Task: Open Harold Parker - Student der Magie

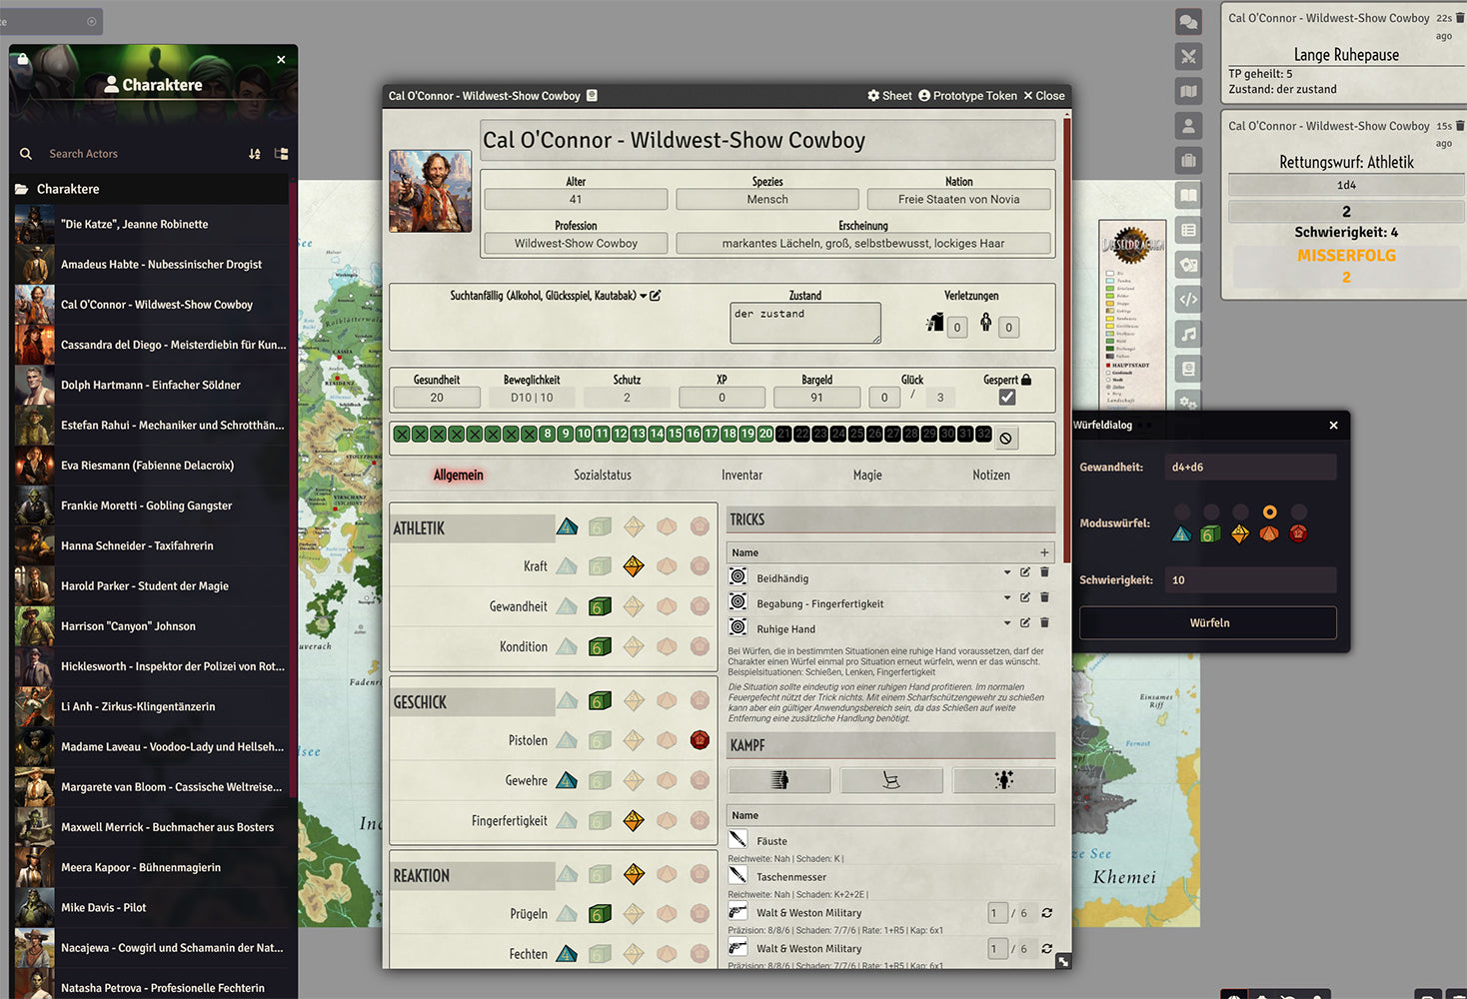Action: [x=145, y=586]
